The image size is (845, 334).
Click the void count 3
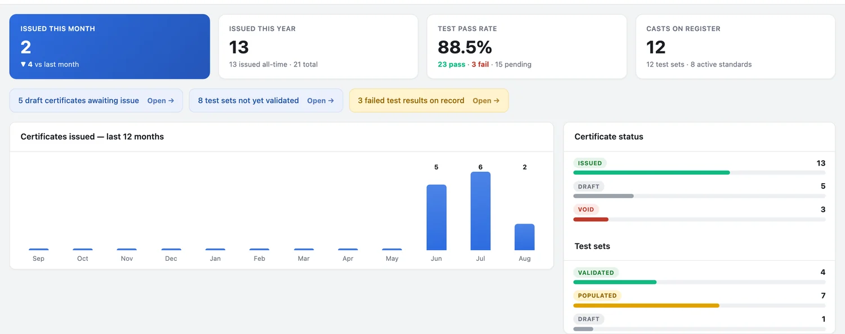pyautogui.click(x=823, y=210)
